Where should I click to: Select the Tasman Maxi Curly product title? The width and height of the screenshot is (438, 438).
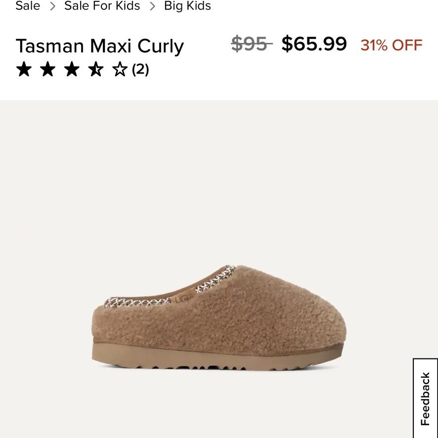[x=100, y=46]
